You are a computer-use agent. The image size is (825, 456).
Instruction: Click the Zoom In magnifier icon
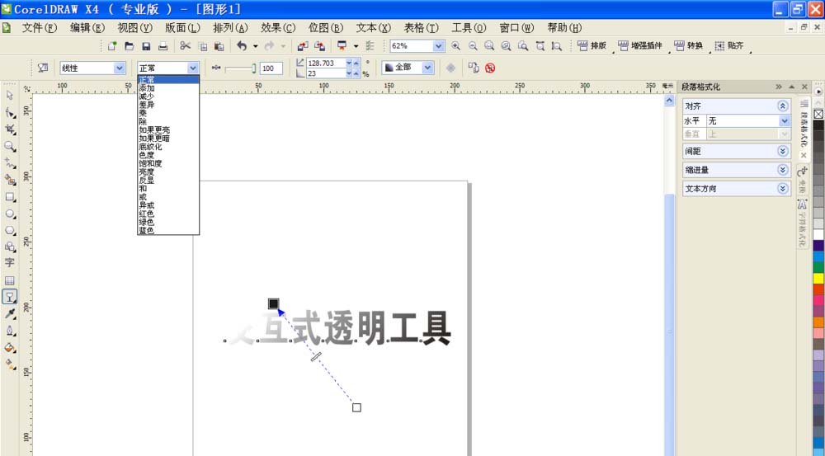(x=455, y=46)
